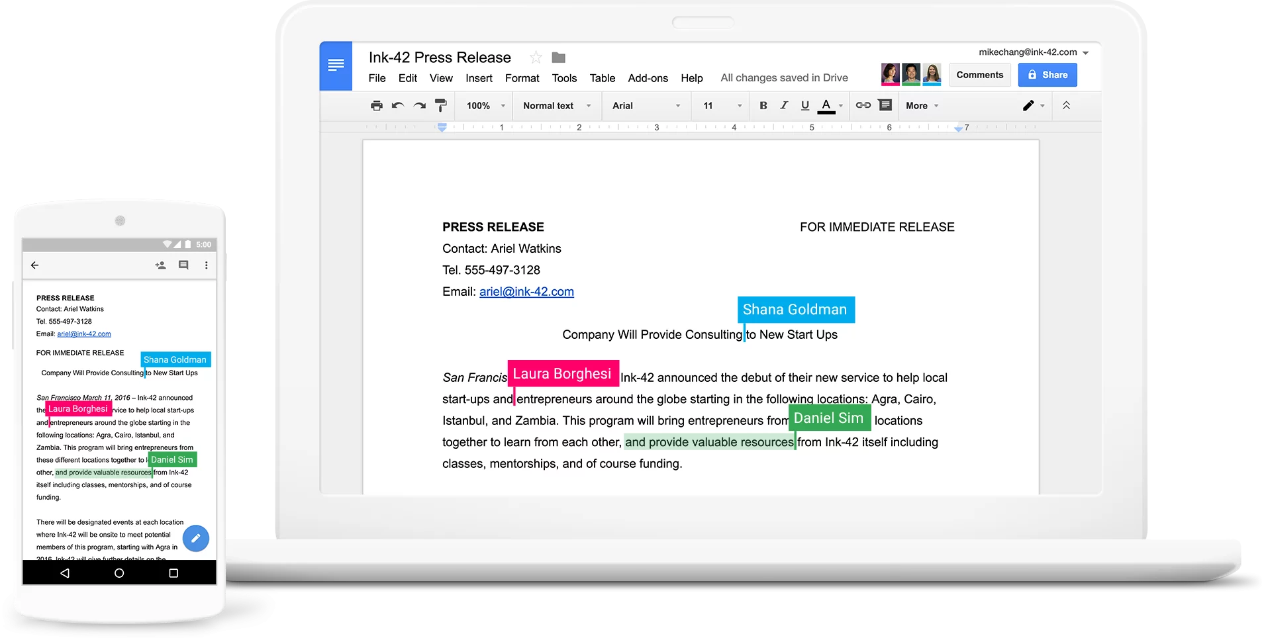Open the Add-ons menu
The width and height of the screenshot is (1264, 638).
point(648,78)
